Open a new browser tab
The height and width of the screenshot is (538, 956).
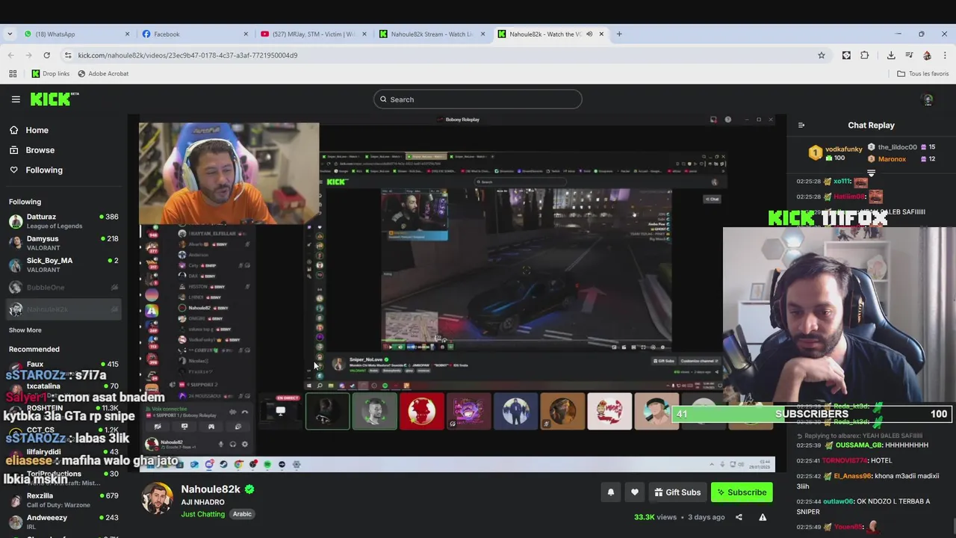tap(619, 34)
